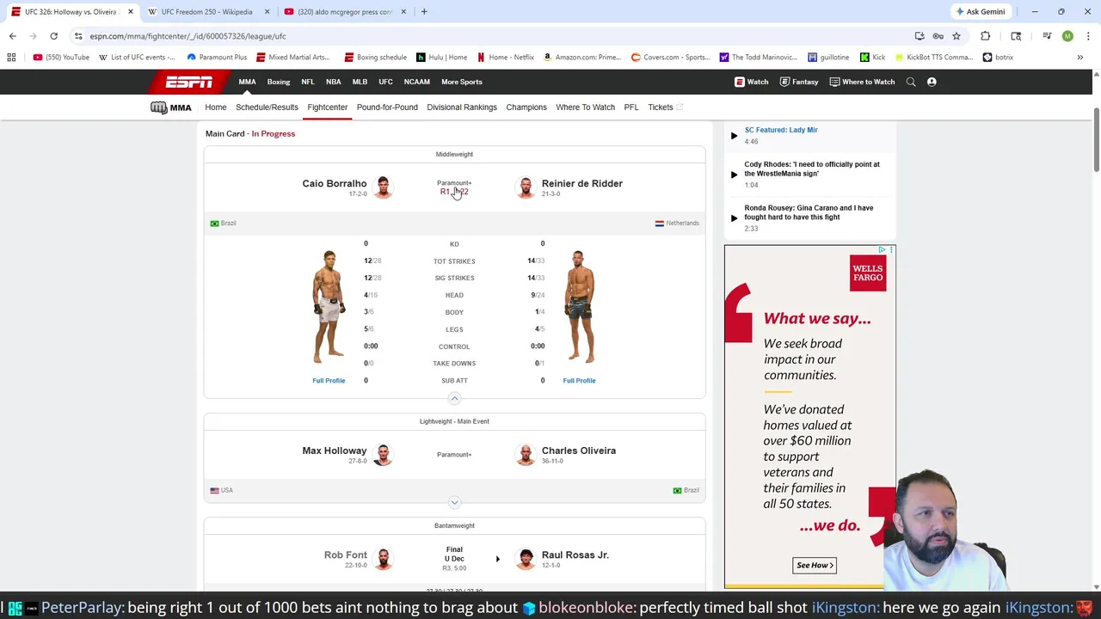
Task: Open the Chrome three-dot menu
Action: coord(1086,36)
